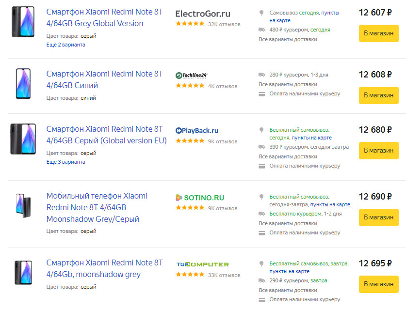
Task: Click the courier truck icon in the Techline24 offer
Action: pos(262,75)
